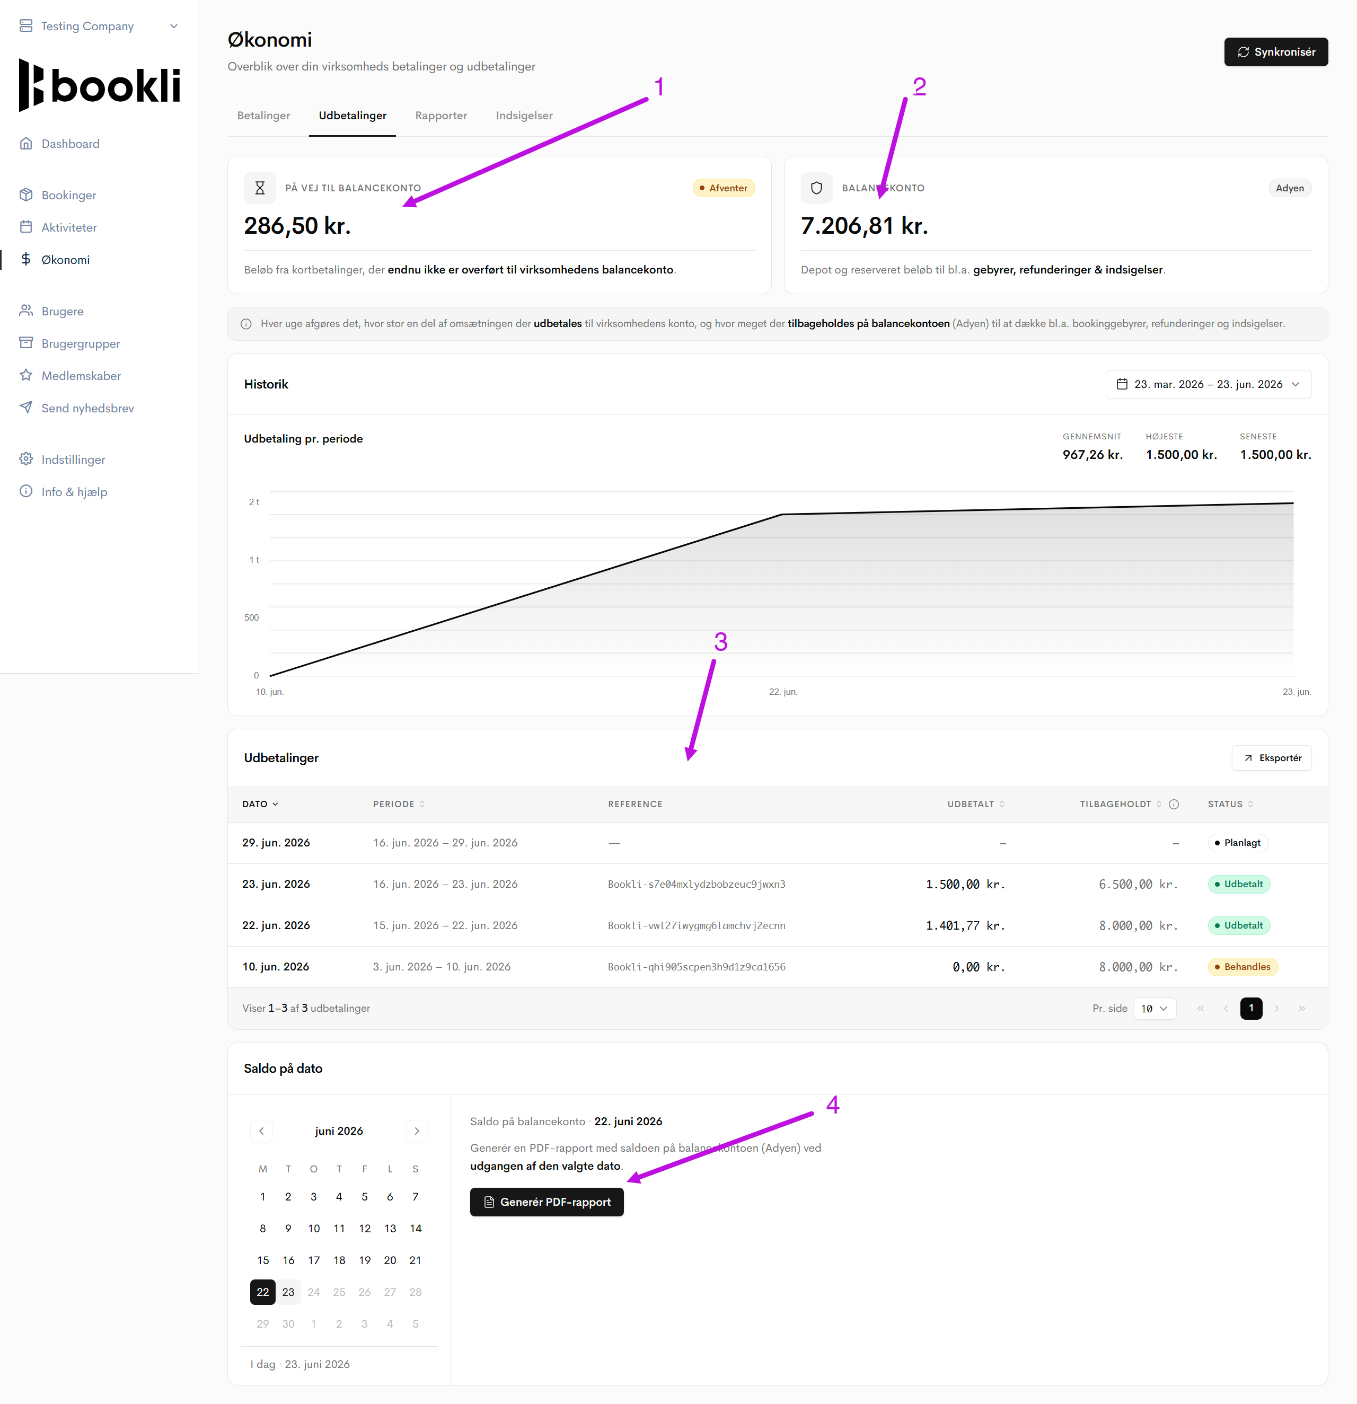Click the Info & hjælp circle icon

point(26,491)
